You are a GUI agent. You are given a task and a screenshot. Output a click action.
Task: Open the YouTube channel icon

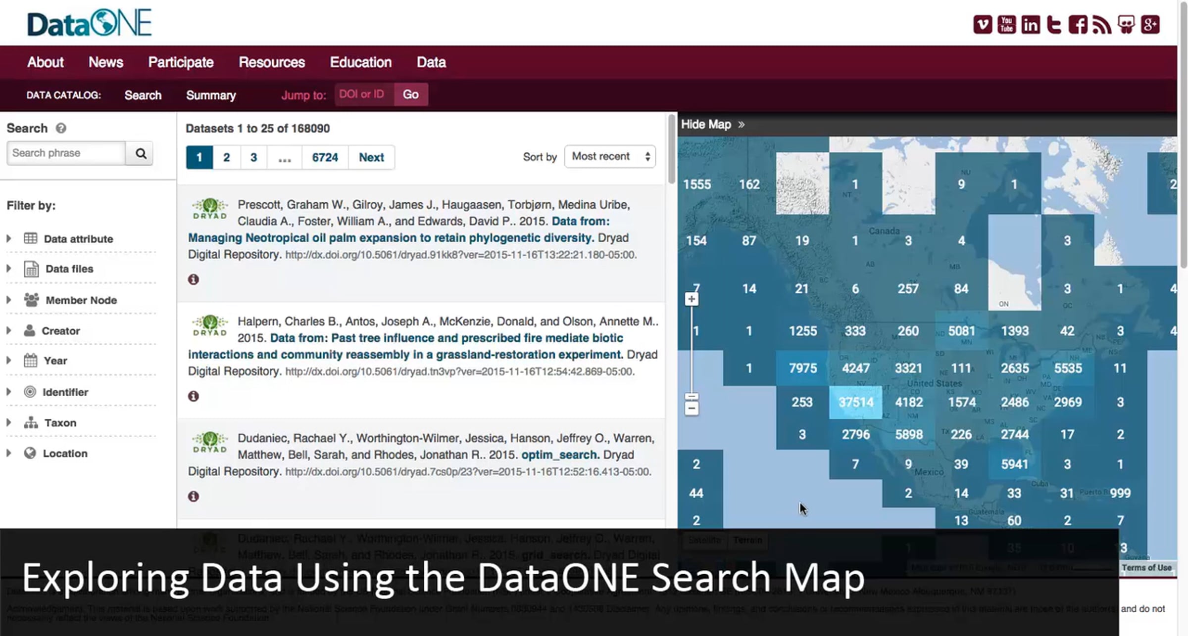(1006, 25)
